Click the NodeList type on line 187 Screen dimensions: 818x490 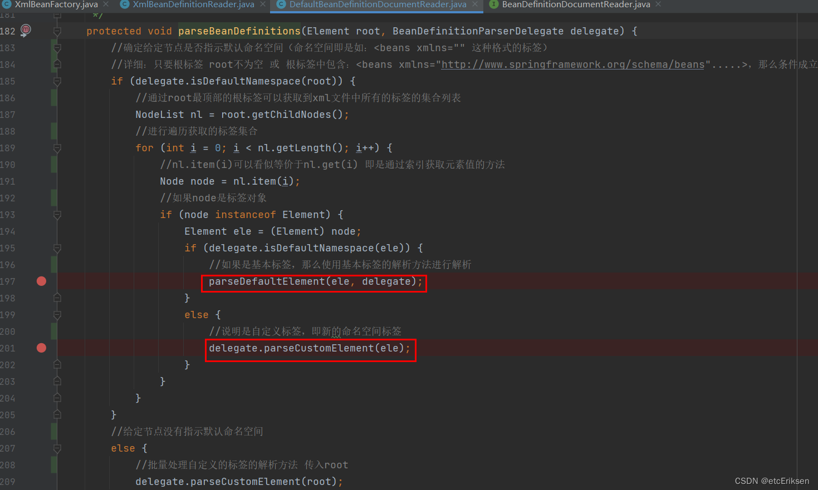click(x=160, y=115)
